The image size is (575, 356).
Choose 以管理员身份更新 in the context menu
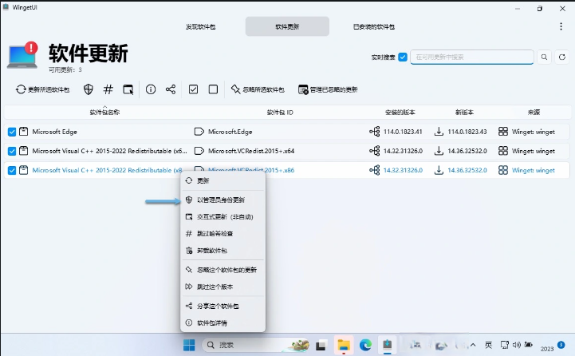(221, 200)
